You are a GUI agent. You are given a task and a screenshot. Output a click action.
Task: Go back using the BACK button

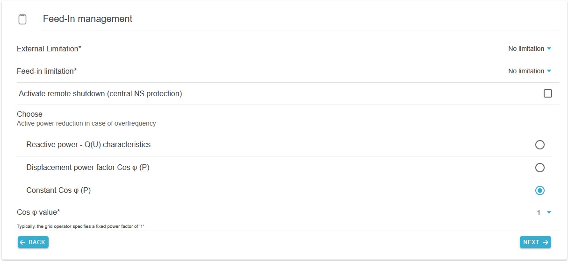[33, 242]
